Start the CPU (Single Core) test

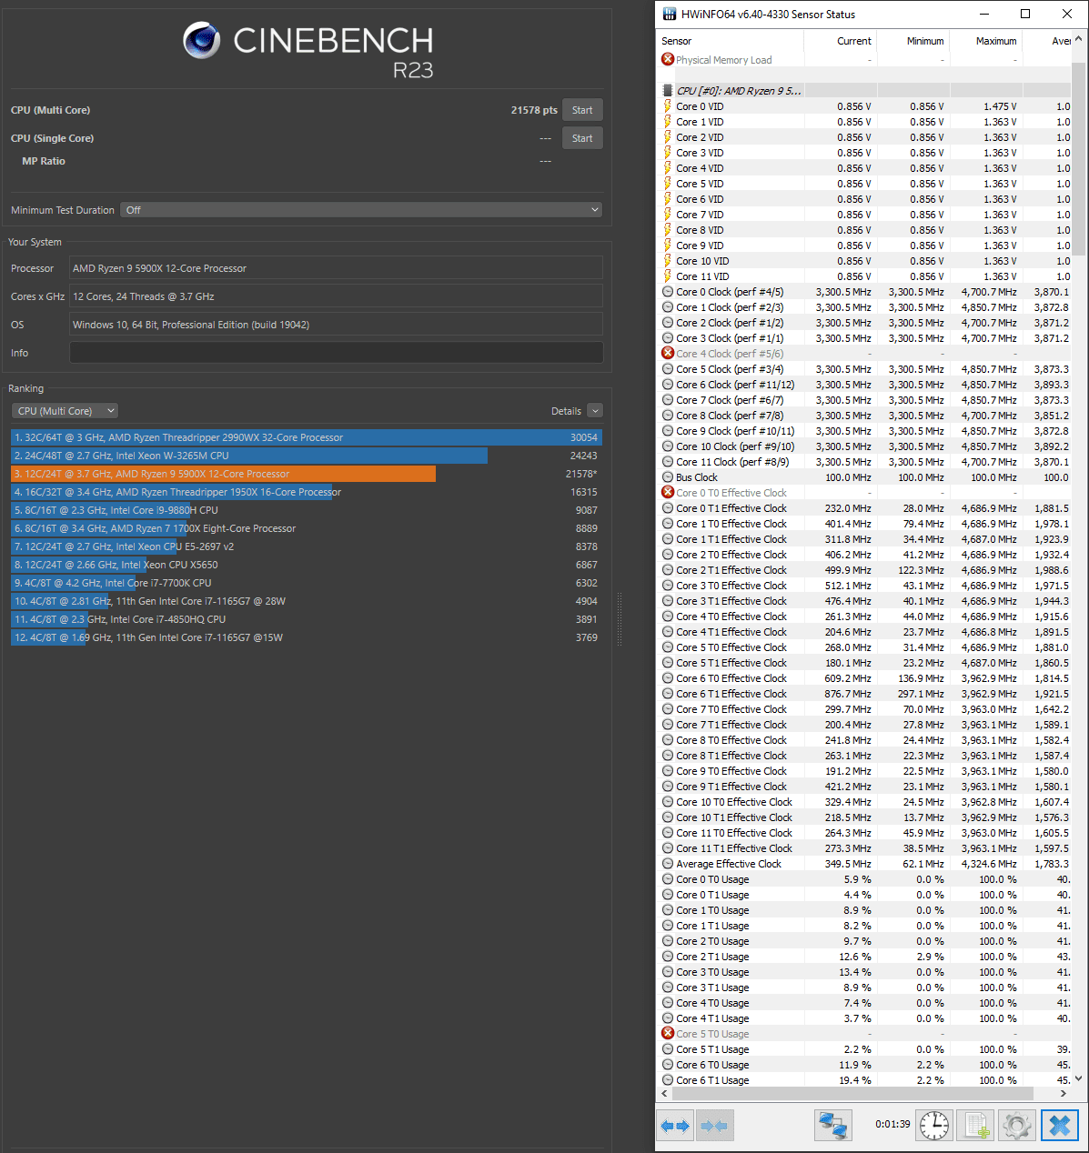[582, 138]
